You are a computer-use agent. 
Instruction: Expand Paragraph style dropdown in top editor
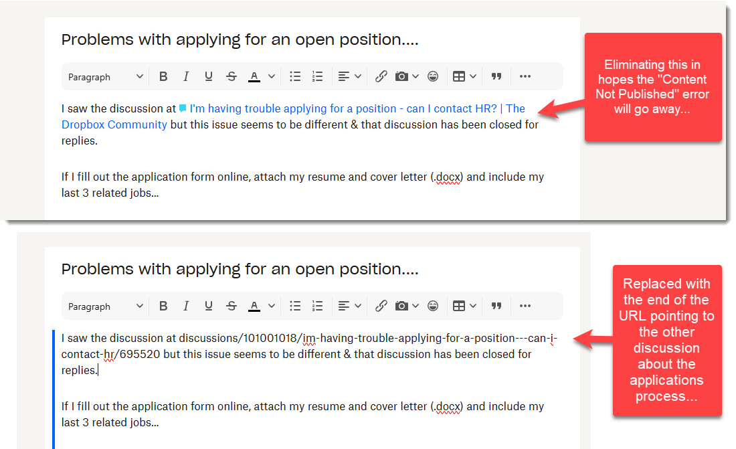coord(106,77)
